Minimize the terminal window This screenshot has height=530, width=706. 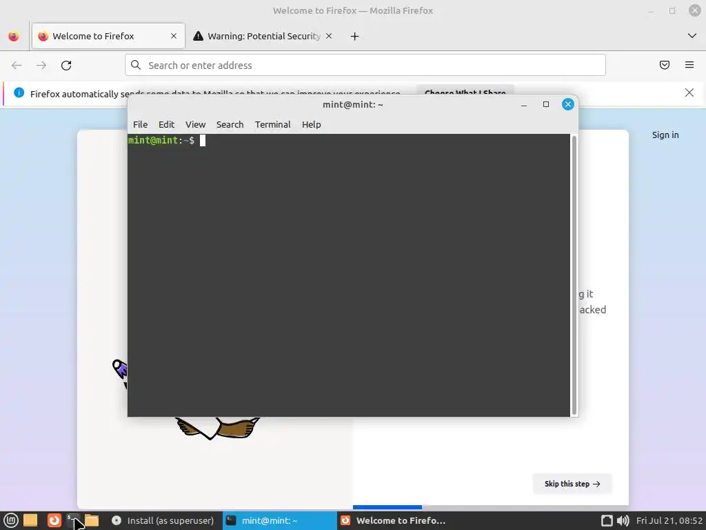point(524,105)
